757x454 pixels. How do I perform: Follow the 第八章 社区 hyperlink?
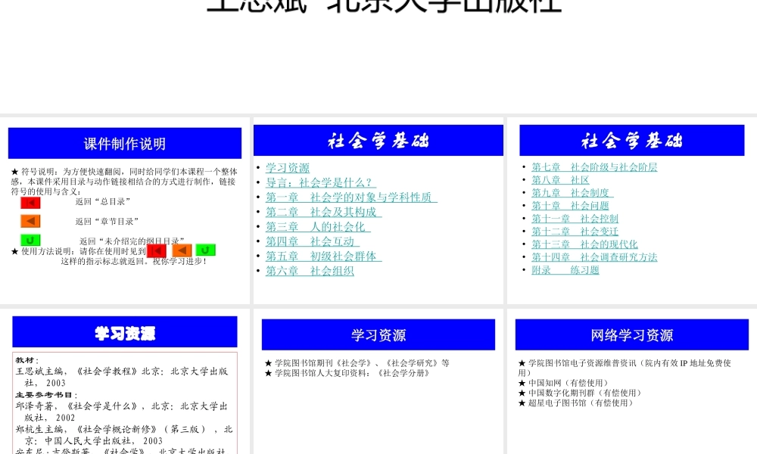point(559,179)
